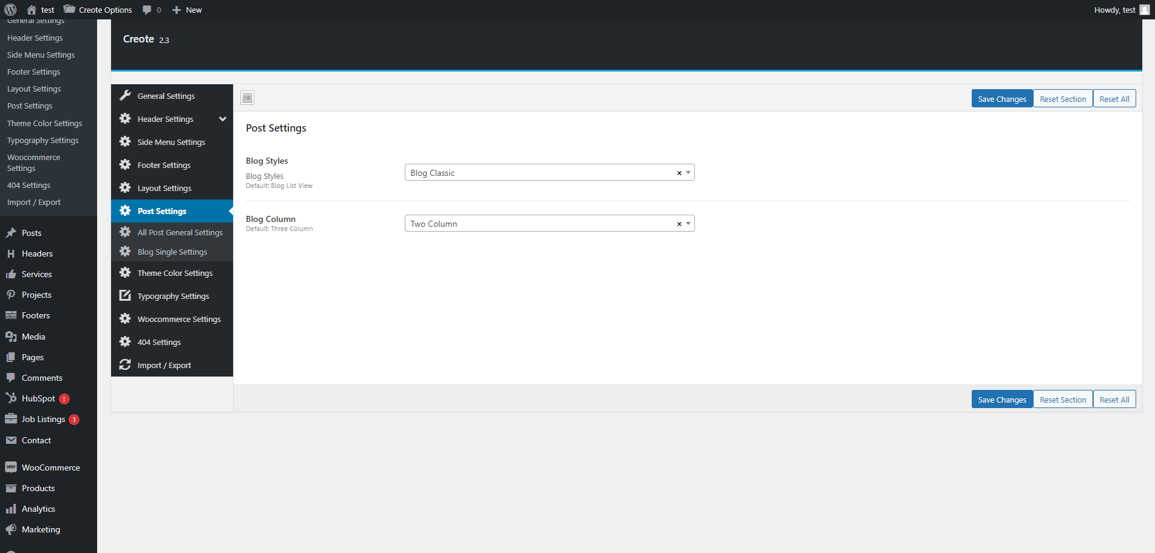Open the New content menu in admin bar
Viewport: 1155px width, 553px height.
(187, 10)
